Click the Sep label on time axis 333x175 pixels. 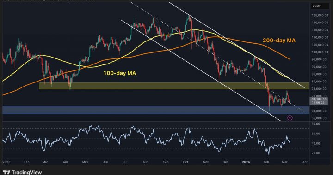pyautogui.click(x=166, y=162)
